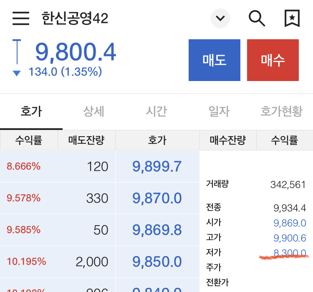Select ask price 9,899.7

click(x=157, y=166)
